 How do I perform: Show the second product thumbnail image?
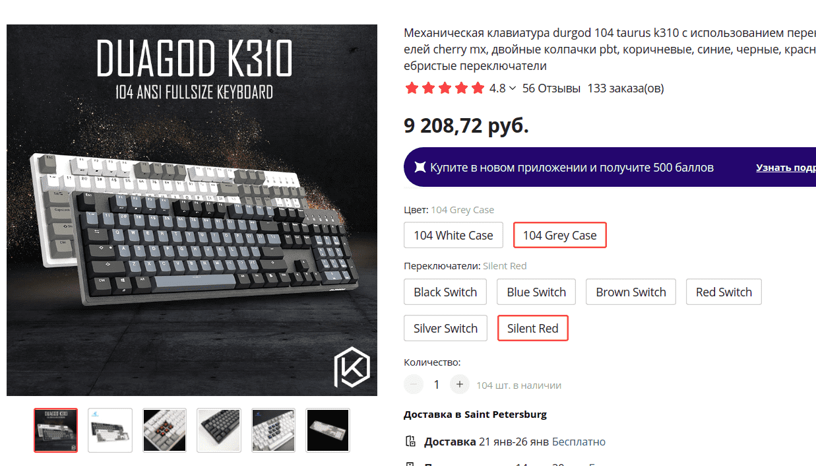(x=110, y=430)
